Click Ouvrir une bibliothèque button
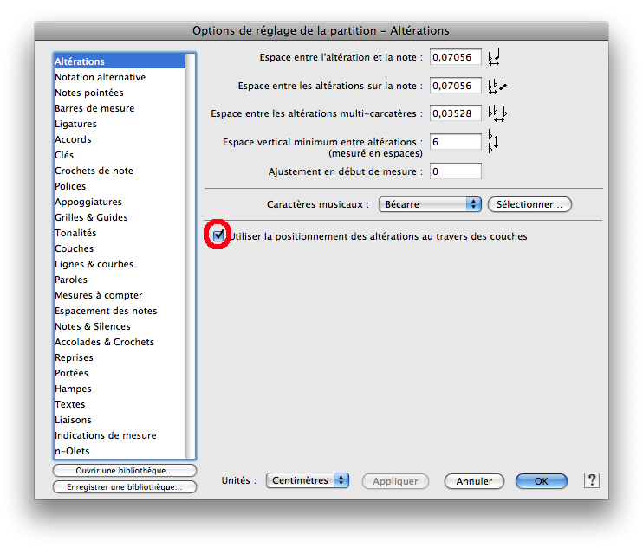The image size is (643, 547). point(125,471)
